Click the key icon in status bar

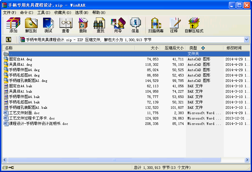(11, 168)
